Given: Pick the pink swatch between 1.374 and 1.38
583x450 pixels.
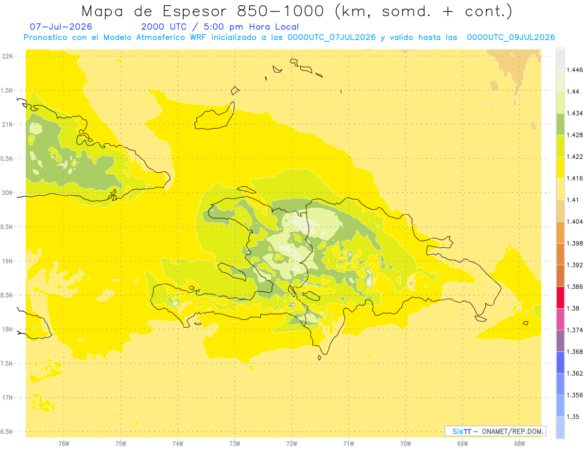Looking at the screenshot, I should (560, 319).
